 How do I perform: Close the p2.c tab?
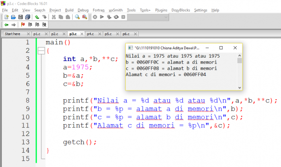pos(64,34)
